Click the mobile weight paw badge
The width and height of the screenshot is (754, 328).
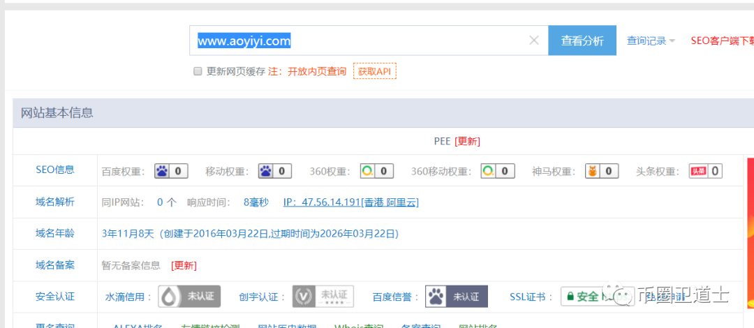[x=275, y=171]
